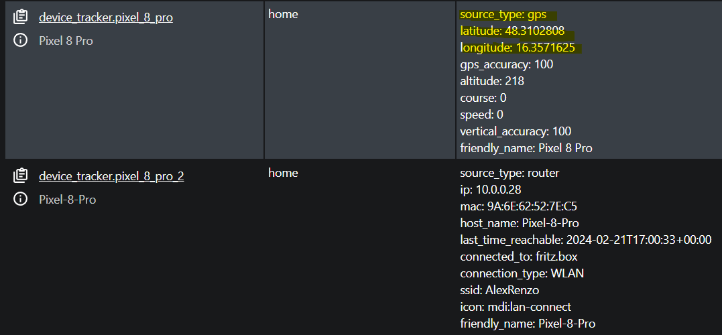Open info for the Pixel 8 Pro entity
This screenshot has width=722, height=335.
[x=20, y=40]
